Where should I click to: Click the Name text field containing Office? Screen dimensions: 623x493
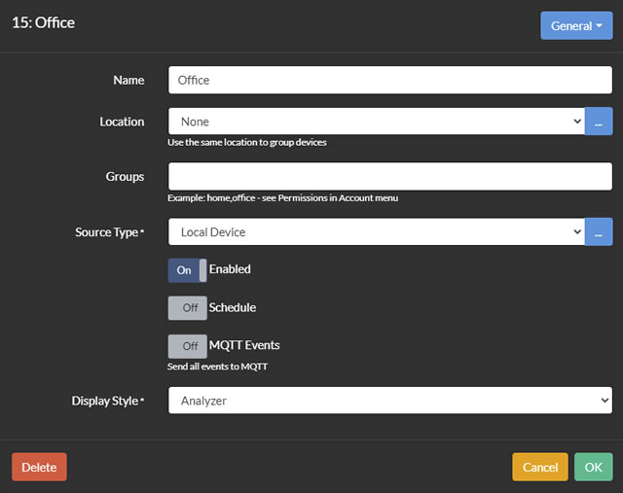(389, 80)
